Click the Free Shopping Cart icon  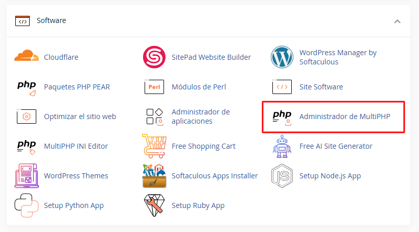click(154, 146)
